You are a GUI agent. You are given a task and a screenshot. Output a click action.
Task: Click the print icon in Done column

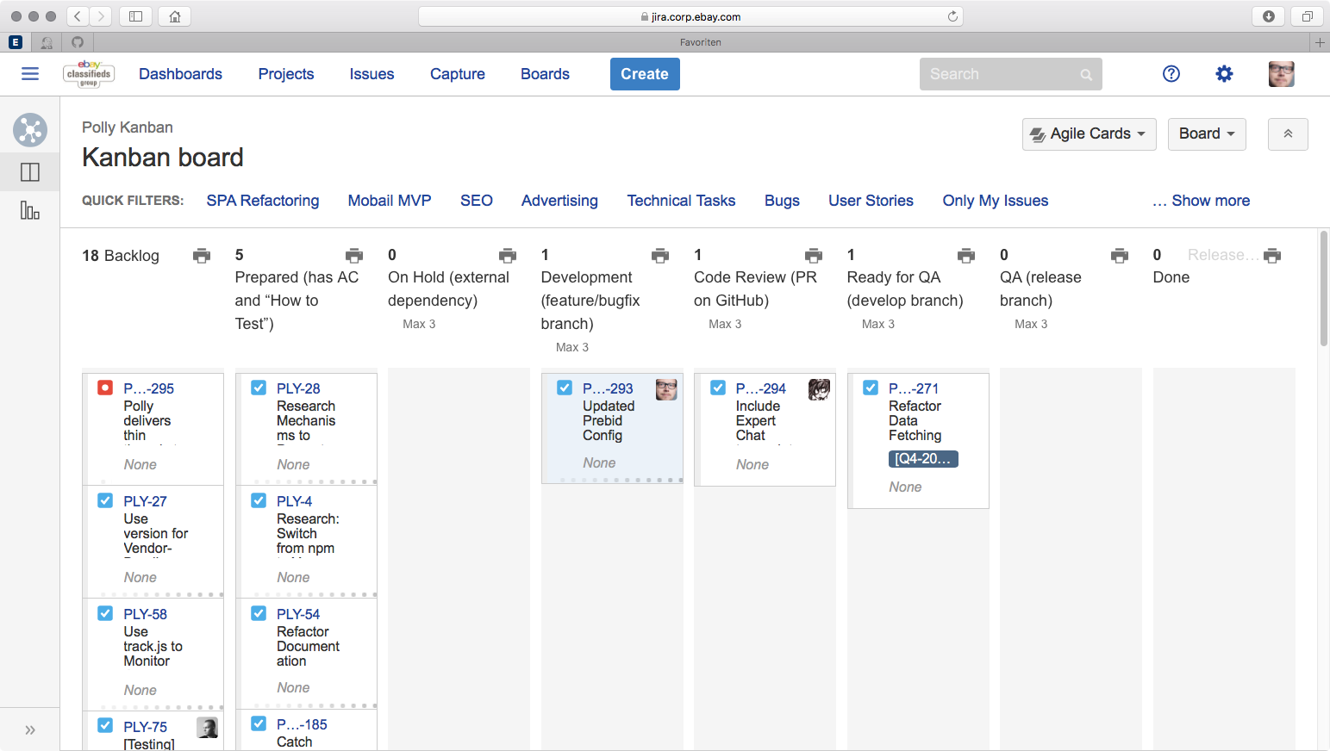1272,255
